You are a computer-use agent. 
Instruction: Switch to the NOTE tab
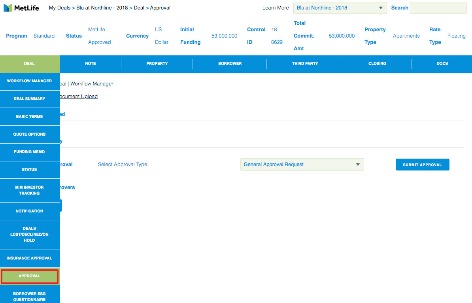point(90,64)
